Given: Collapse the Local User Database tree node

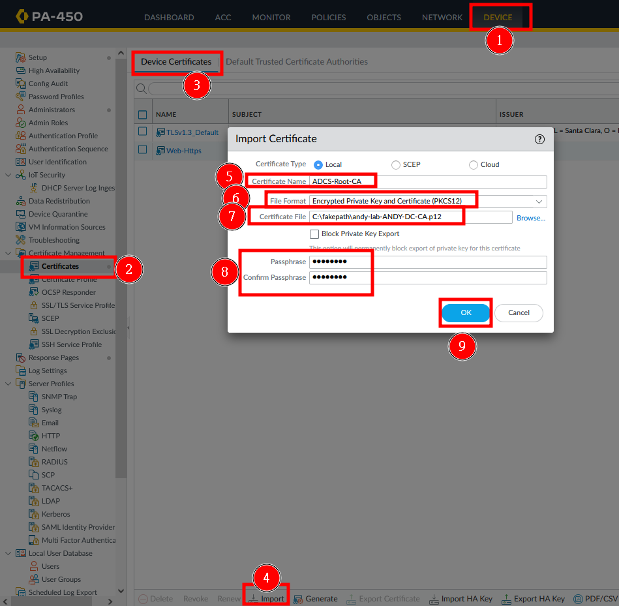Looking at the screenshot, I should coord(8,553).
